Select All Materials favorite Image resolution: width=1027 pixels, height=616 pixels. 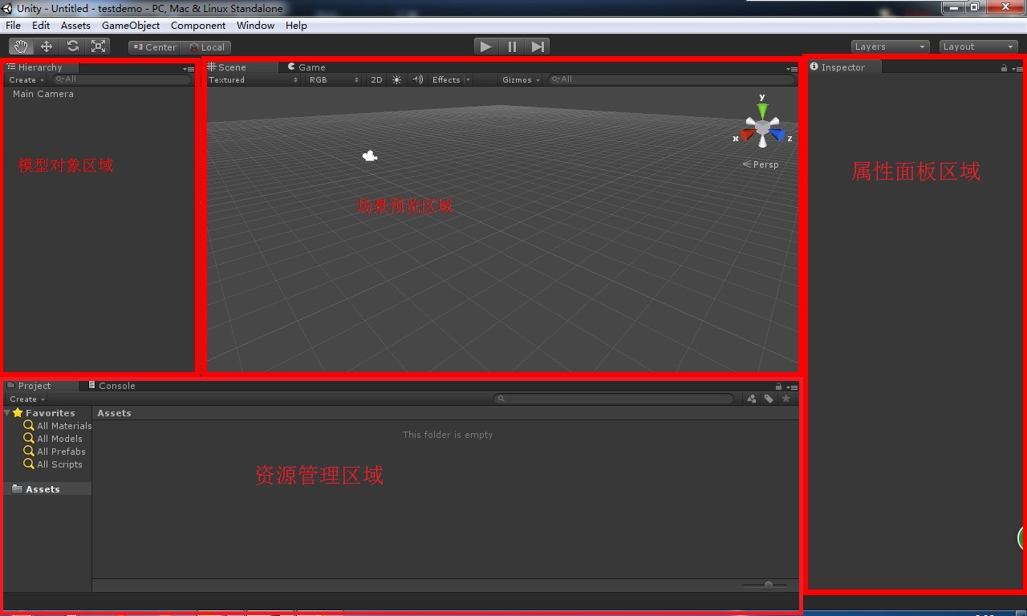click(x=58, y=426)
